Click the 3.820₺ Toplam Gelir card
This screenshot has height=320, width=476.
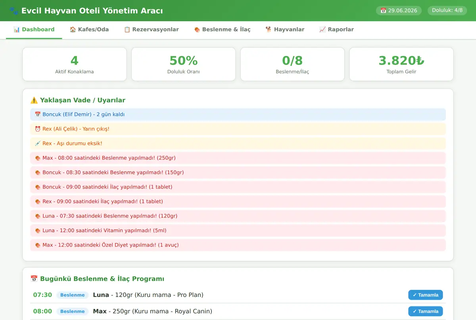tap(401, 64)
